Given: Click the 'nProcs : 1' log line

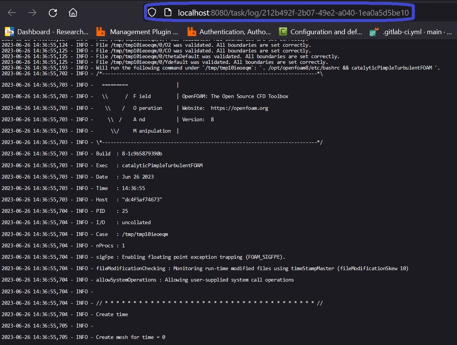Looking at the screenshot, I should [63, 245].
